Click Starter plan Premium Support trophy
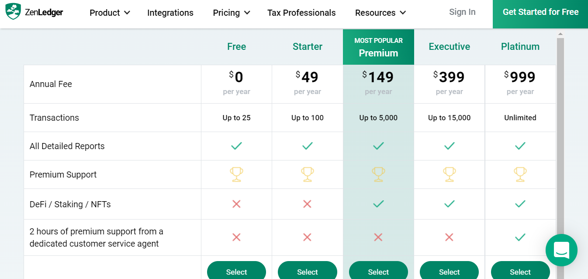Viewport: 588px width, 279px height. (x=307, y=174)
